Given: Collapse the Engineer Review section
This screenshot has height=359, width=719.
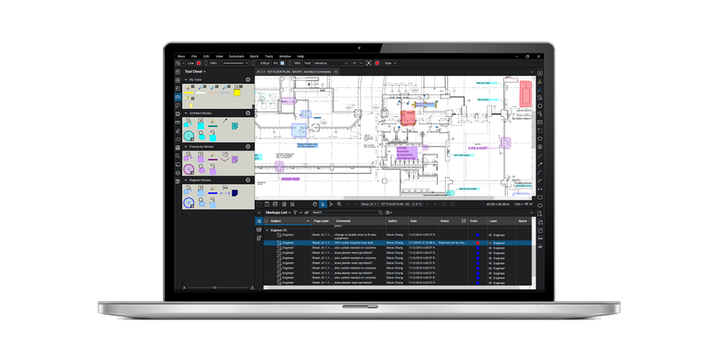Looking at the screenshot, I should click(186, 180).
